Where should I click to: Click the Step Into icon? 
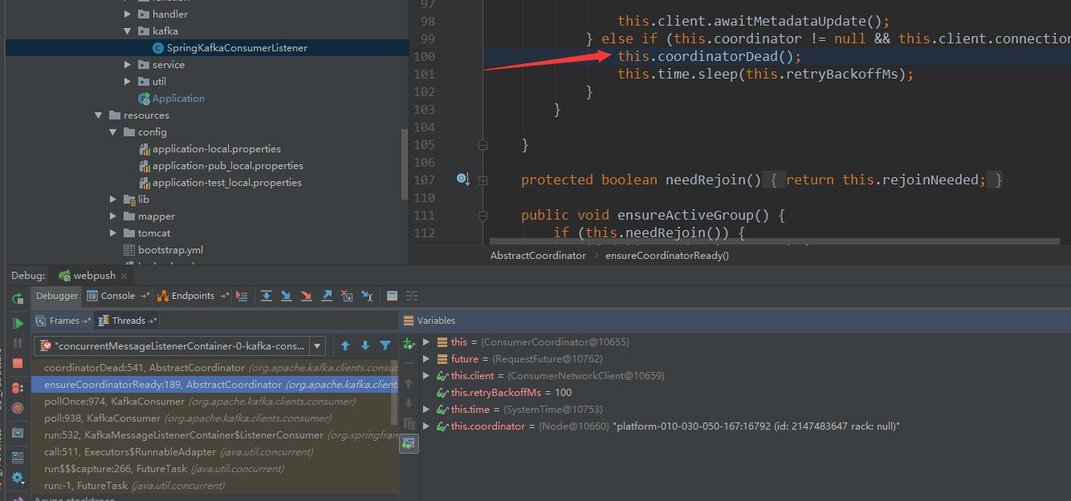(x=286, y=296)
